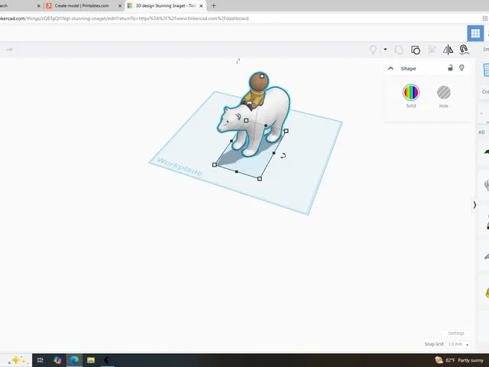The width and height of the screenshot is (489, 367).
Task: Collapse the Shape panel chevron
Action: (x=390, y=68)
